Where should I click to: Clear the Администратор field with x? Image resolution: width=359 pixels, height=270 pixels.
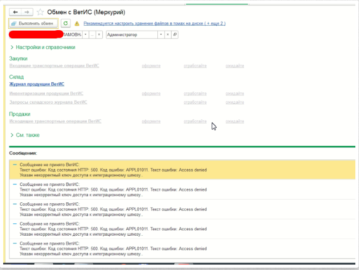[x=167, y=35]
